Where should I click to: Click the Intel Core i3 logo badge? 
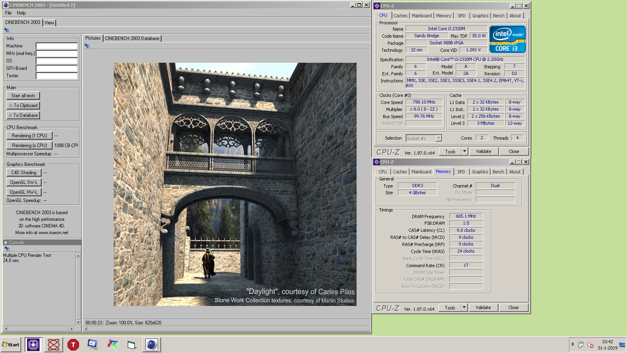point(507,39)
